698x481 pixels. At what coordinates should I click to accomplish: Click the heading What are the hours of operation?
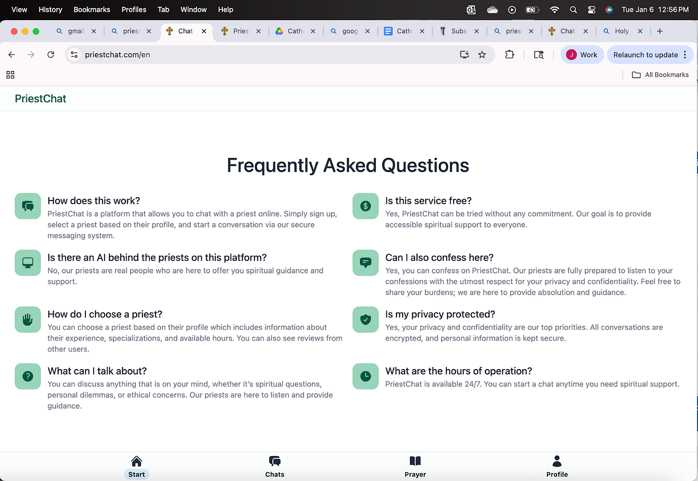459,371
